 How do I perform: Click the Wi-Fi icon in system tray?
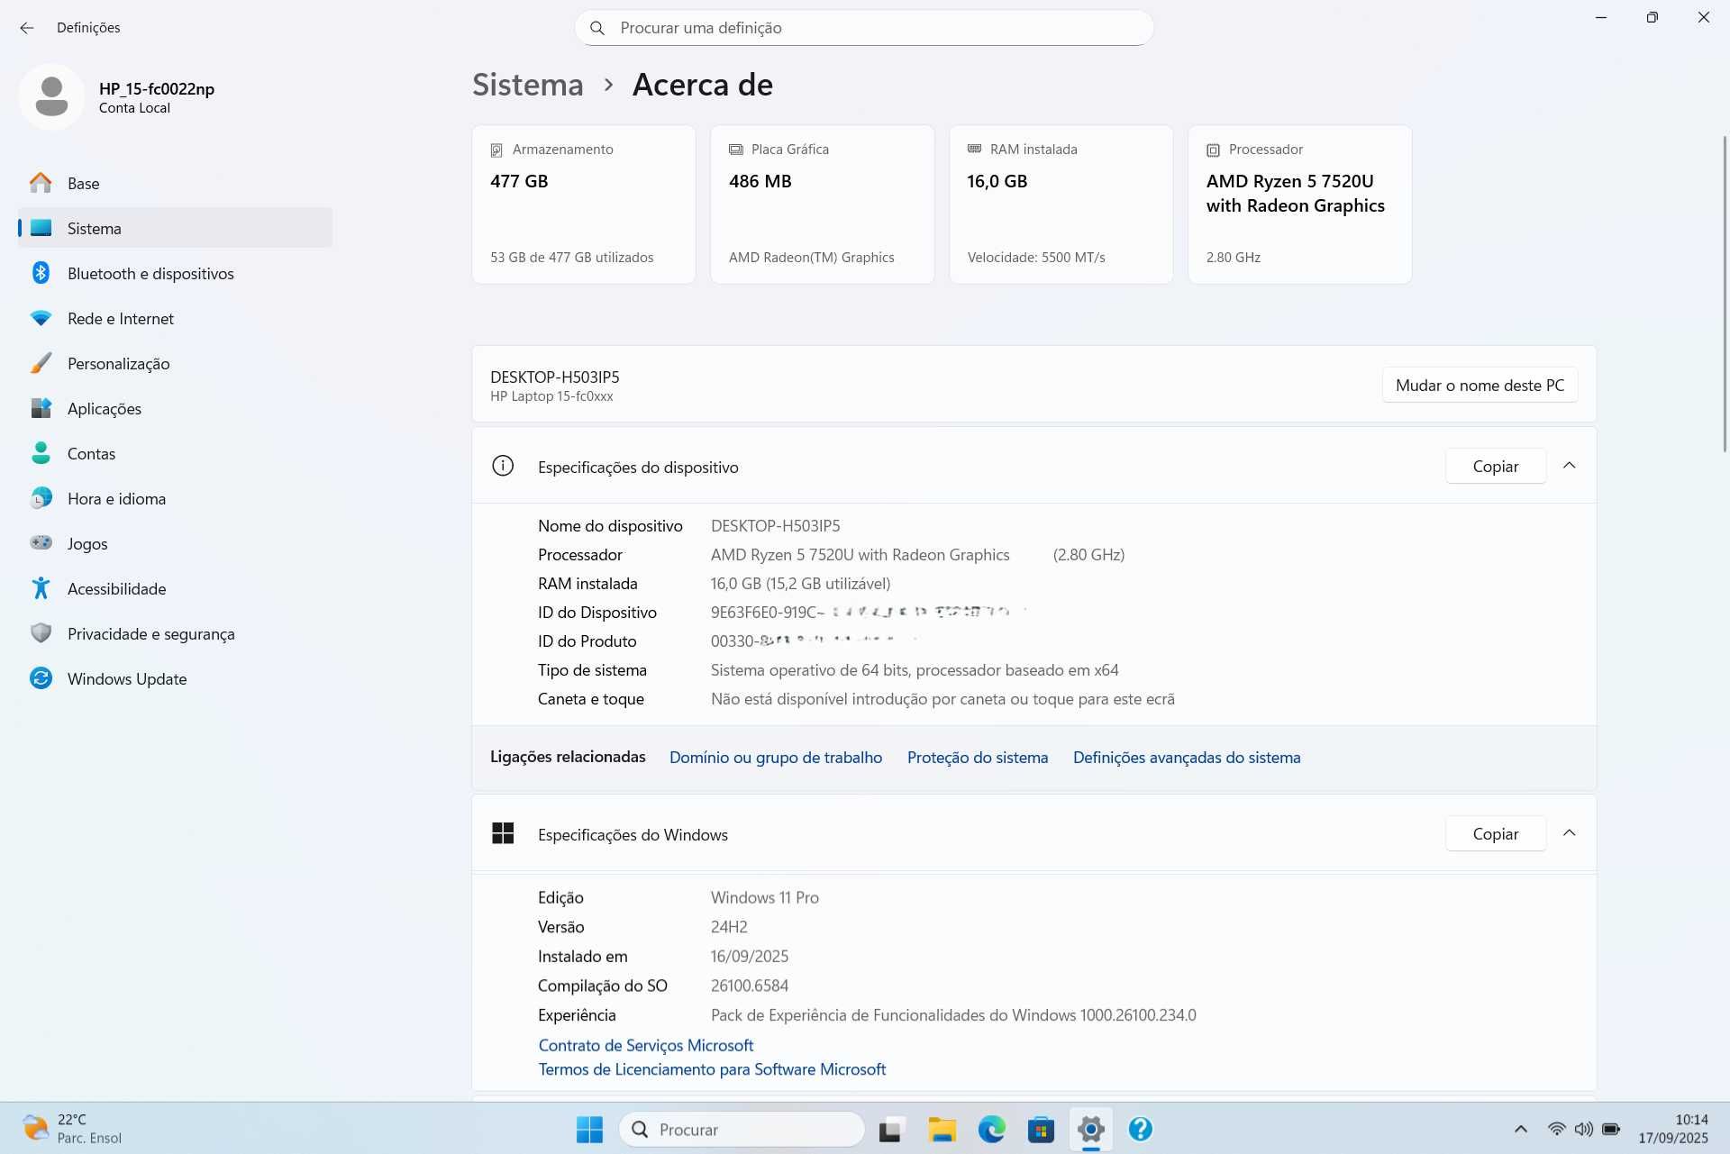1556,1129
